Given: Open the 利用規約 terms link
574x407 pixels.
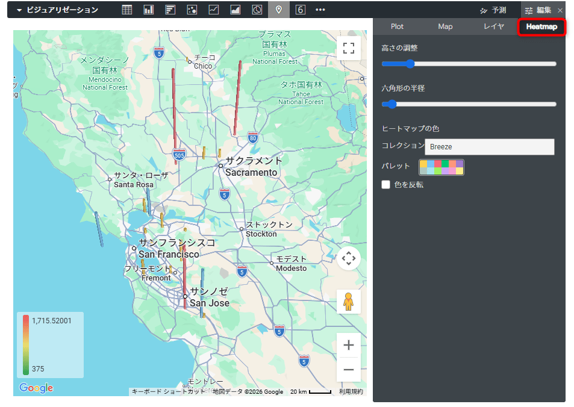Looking at the screenshot, I should pyautogui.click(x=351, y=391).
